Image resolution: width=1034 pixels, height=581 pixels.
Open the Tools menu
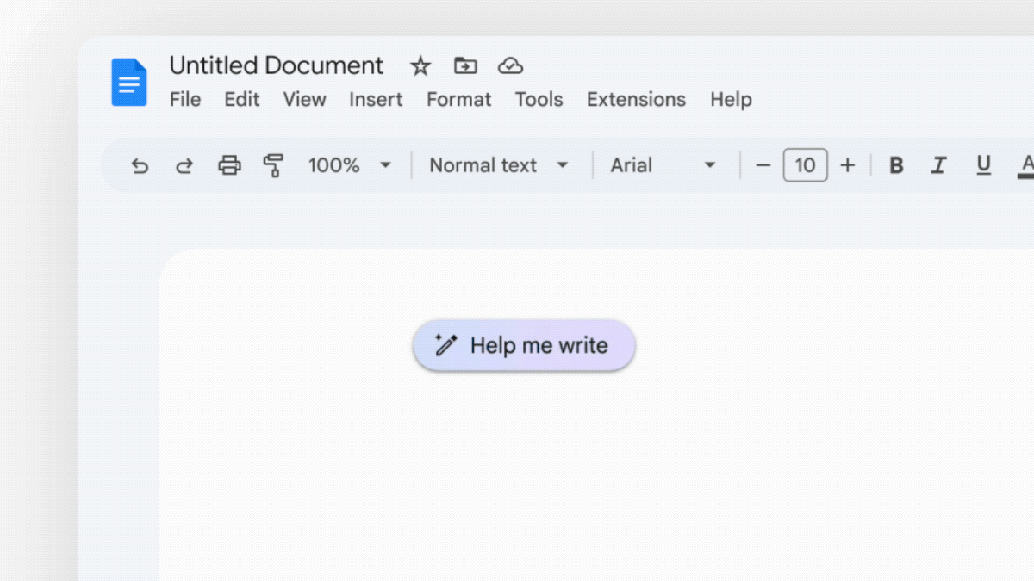pos(539,99)
